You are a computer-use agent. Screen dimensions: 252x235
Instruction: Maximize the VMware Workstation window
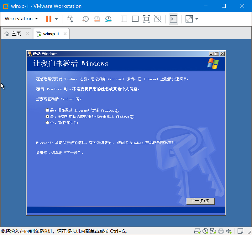click(x=224, y=6)
